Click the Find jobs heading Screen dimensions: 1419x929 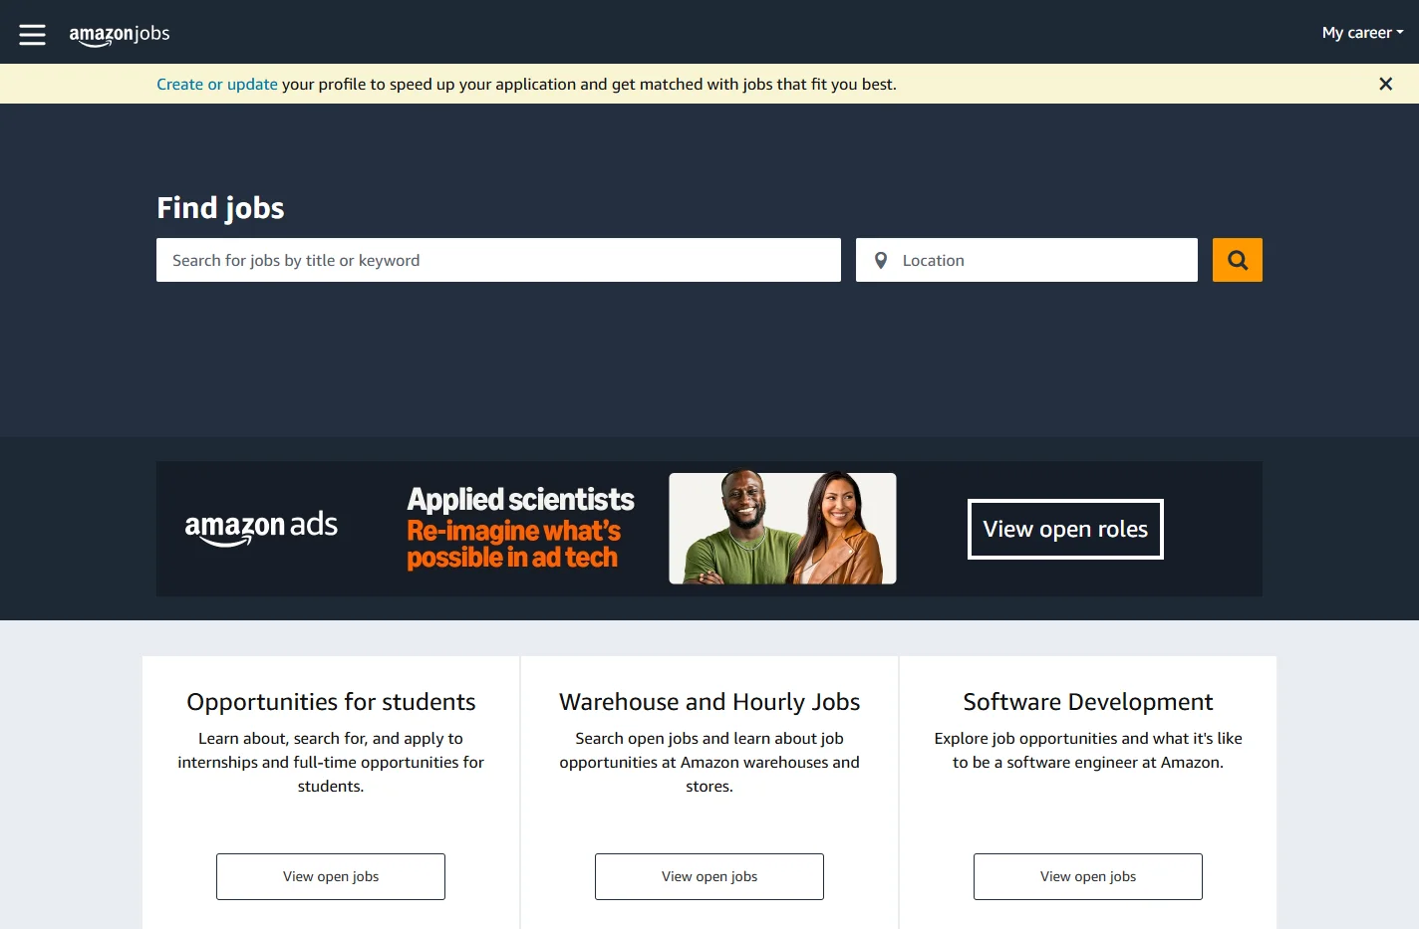pos(220,208)
